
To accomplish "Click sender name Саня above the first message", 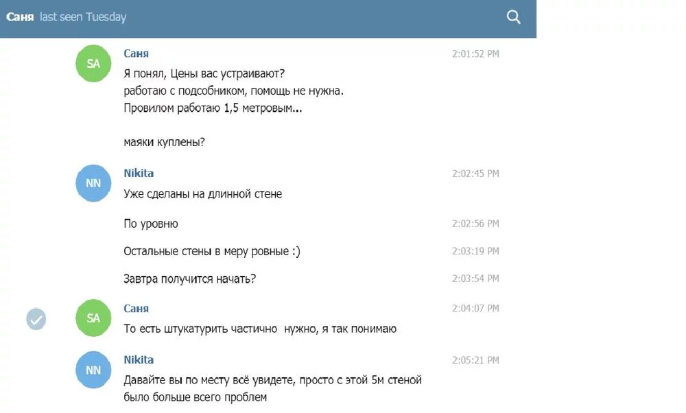I will pos(136,54).
